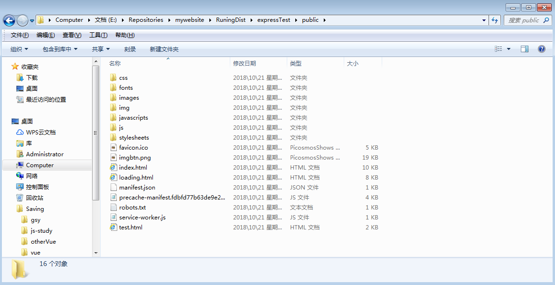The image size is (555, 285).
Task: Select the loading.html file icon
Action: (113, 177)
